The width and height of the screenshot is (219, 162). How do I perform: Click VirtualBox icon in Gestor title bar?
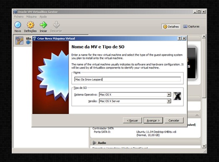[x=15, y=12]
